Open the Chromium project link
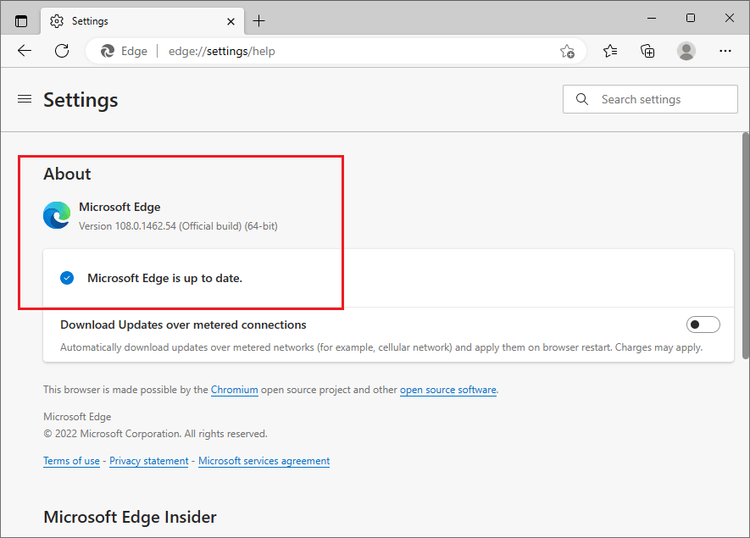This screenshot has height=538, width=750. (234, 390)
